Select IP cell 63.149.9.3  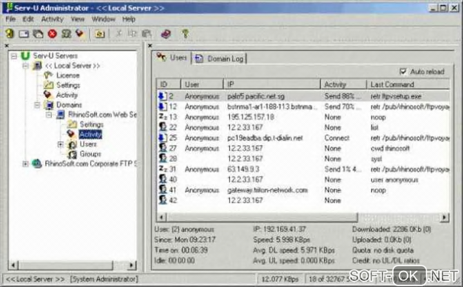pyautogui.click(x=243, y=169)
